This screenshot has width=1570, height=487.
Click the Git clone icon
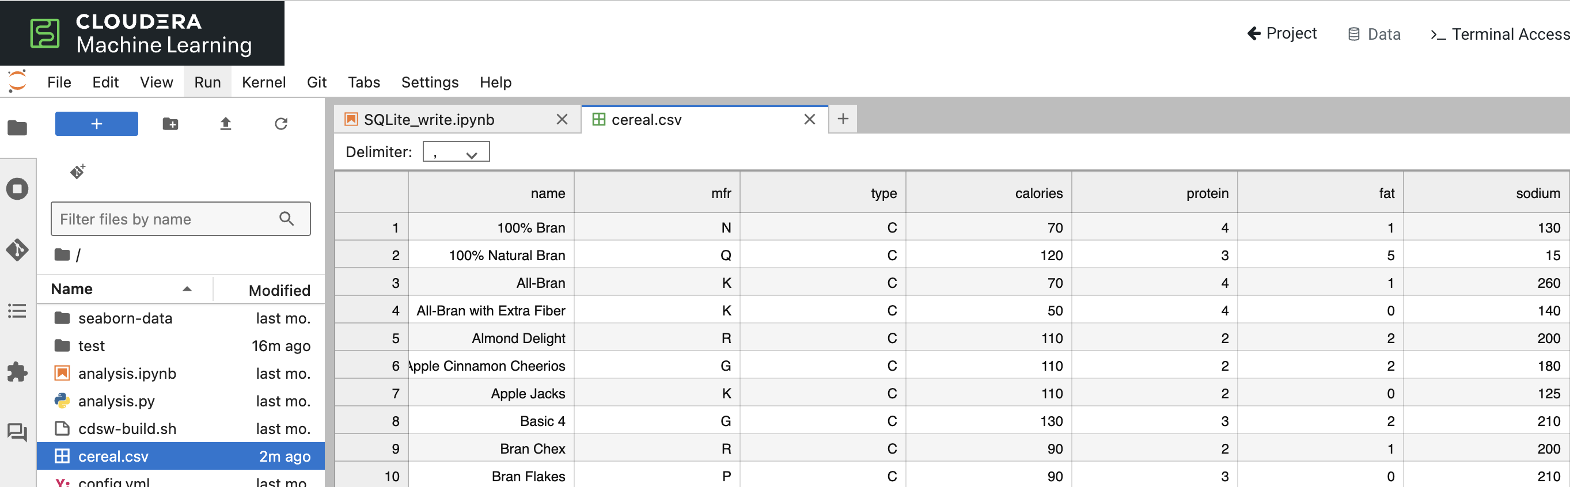coord(77,172)
